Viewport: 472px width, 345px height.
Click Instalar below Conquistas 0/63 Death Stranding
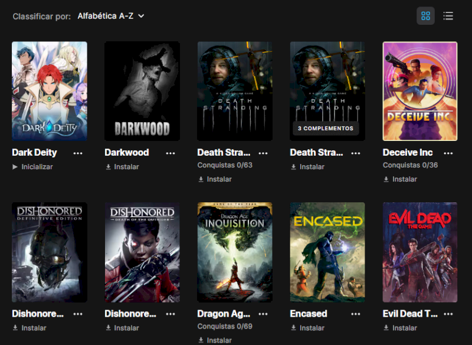(x=215, y=179)
